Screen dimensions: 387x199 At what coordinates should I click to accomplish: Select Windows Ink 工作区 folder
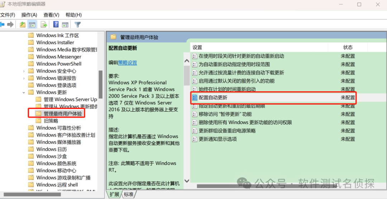(x=53, y=35)
